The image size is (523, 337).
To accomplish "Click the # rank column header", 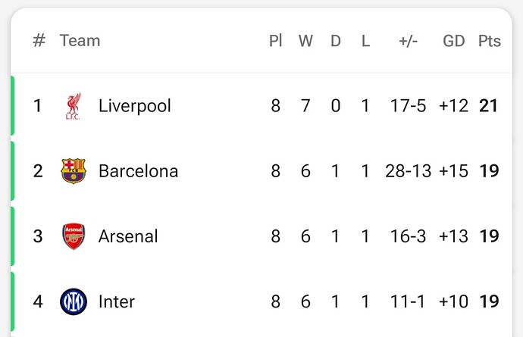I will 39,41.
